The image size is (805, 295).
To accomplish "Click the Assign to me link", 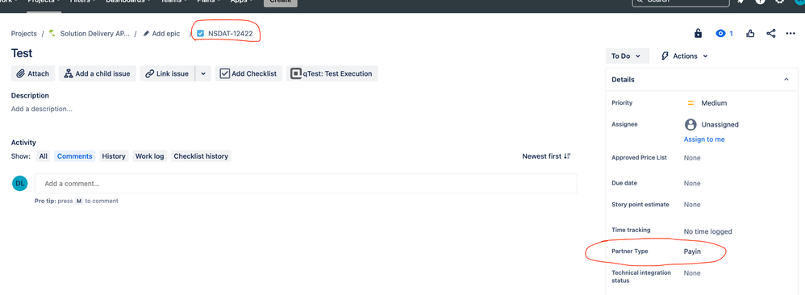I will click(x=704, y=139).
